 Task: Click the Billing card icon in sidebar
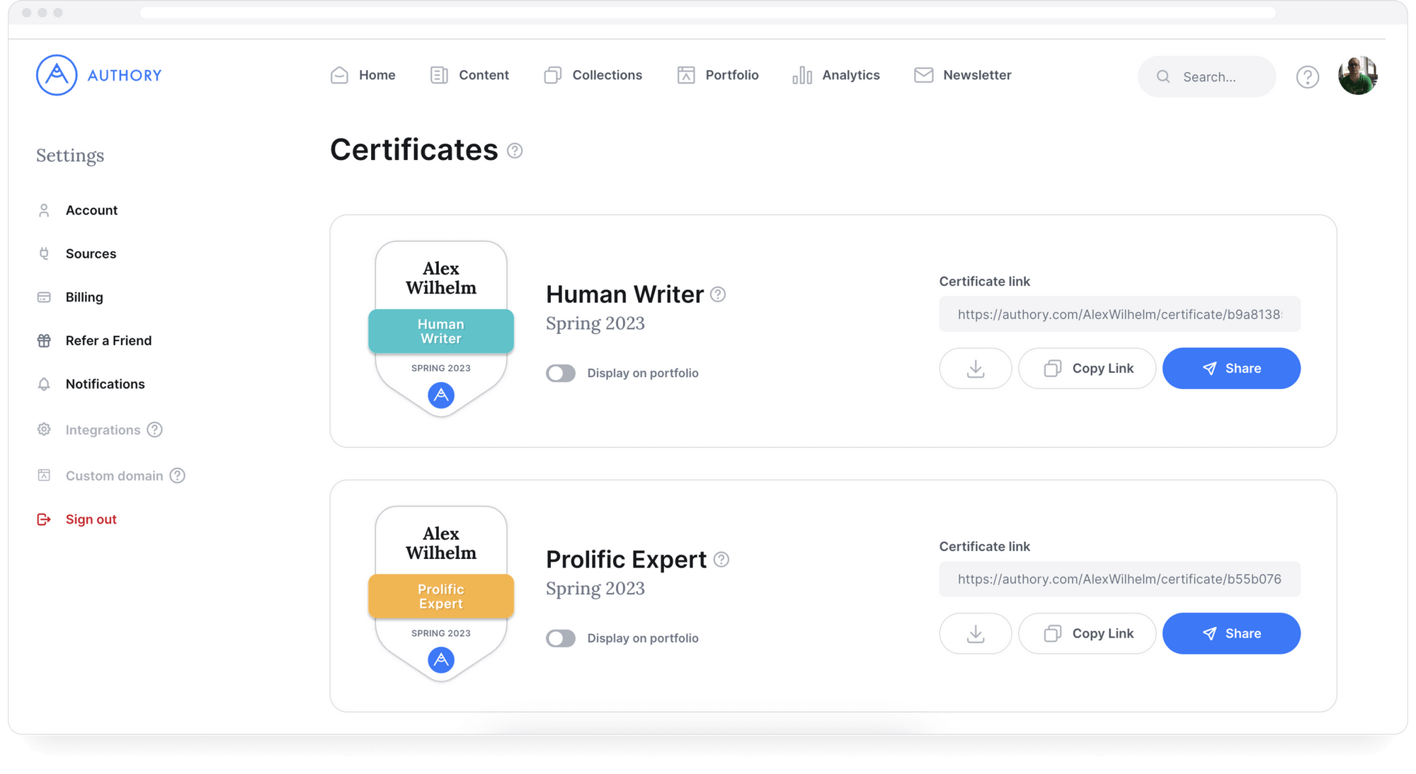tap(44, 297)
